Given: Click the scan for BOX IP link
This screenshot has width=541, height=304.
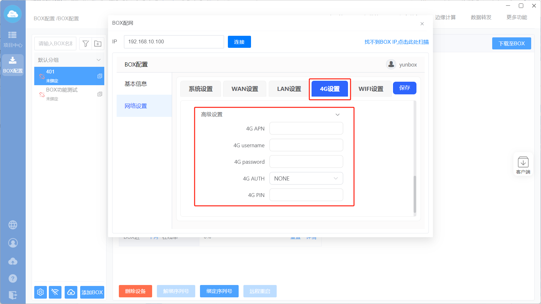Looking at the screenshot, I should (396, 42).
